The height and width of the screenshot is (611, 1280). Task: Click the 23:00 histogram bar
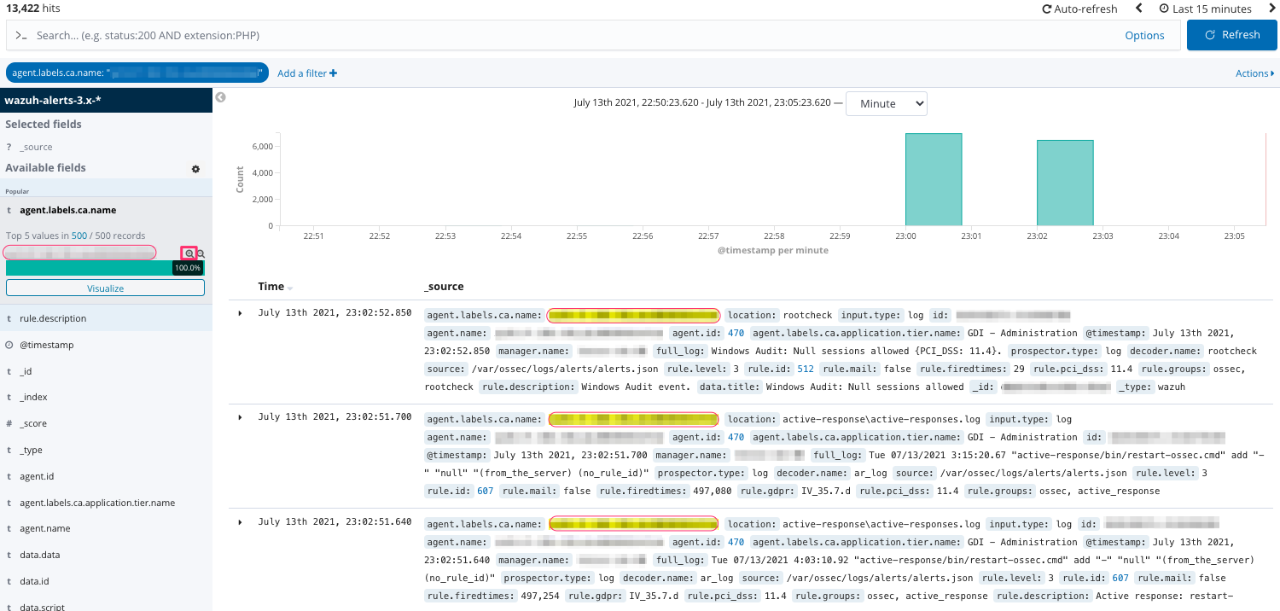tap(933, 179)
